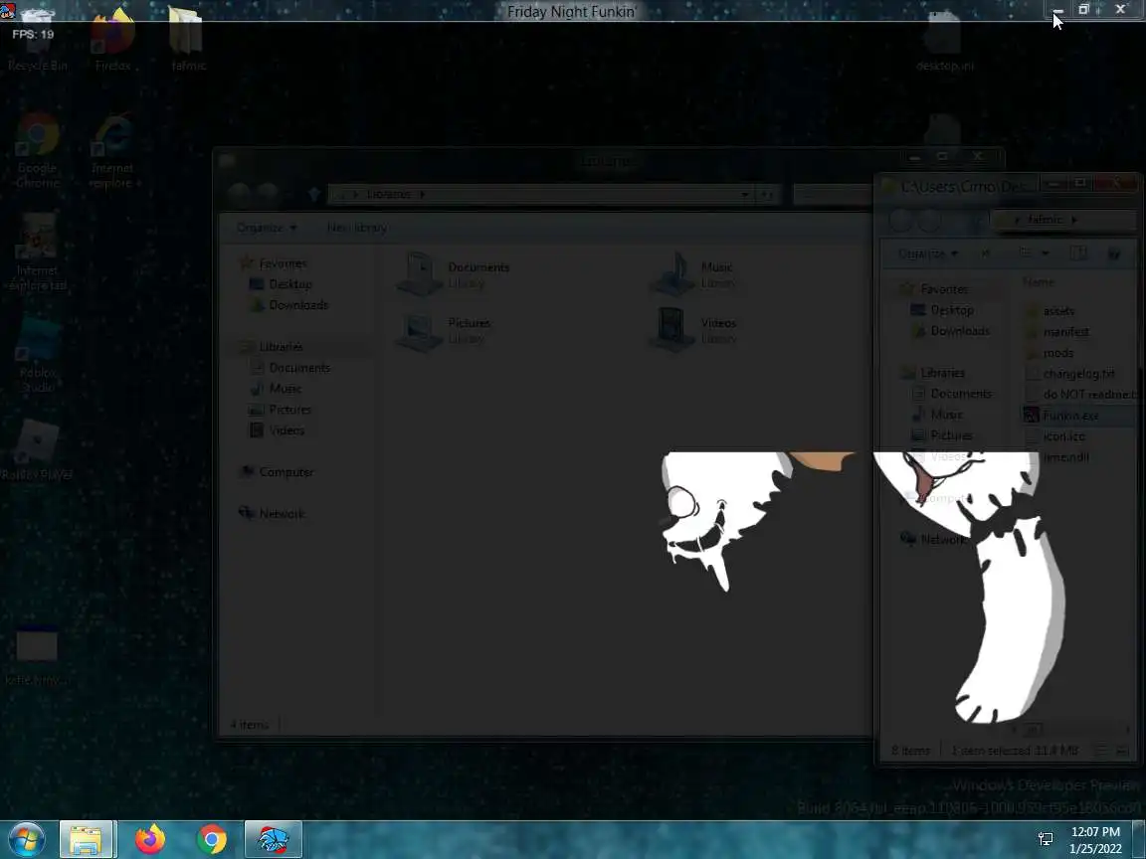
Task: Toggle the preview pane in the fafmic window
Action: tap(1078, 254)
